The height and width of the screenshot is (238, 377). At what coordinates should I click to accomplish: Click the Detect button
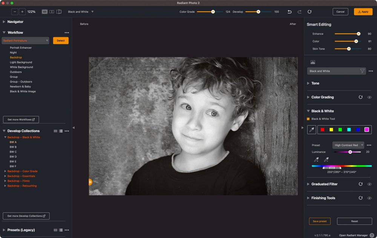pyautogui.click(x=61, y=41)
